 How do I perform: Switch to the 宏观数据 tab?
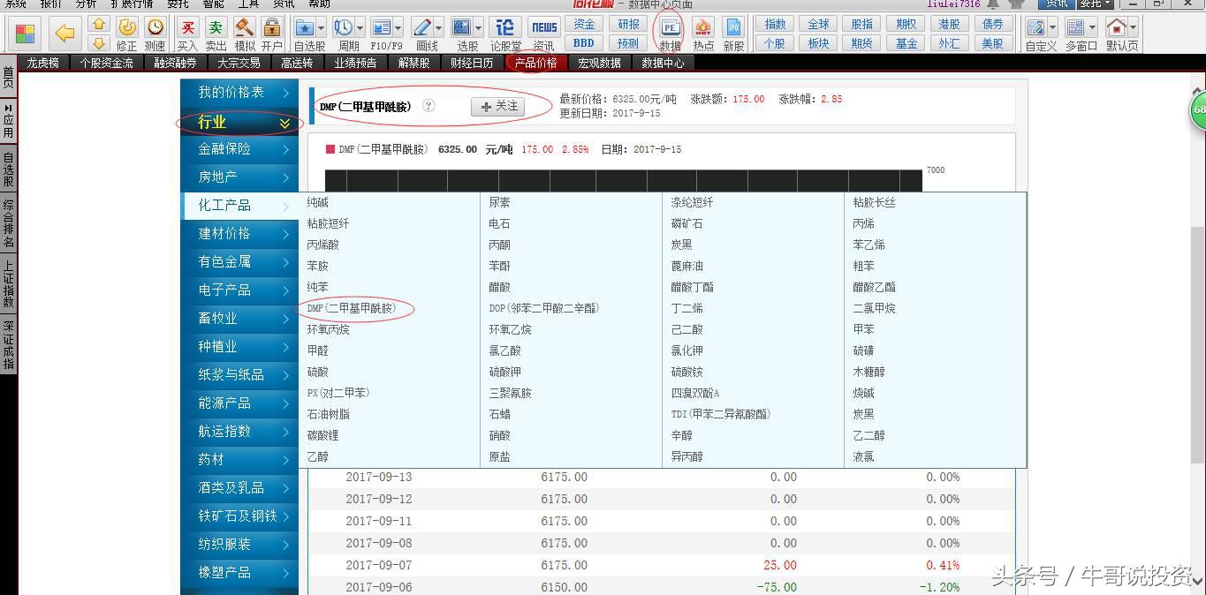(599, 62)
